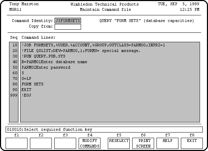This screenshot has width=208, height=151.
Task: Click the 'Wimbledon Technical Products' header
Action: (x=105, y=4)
